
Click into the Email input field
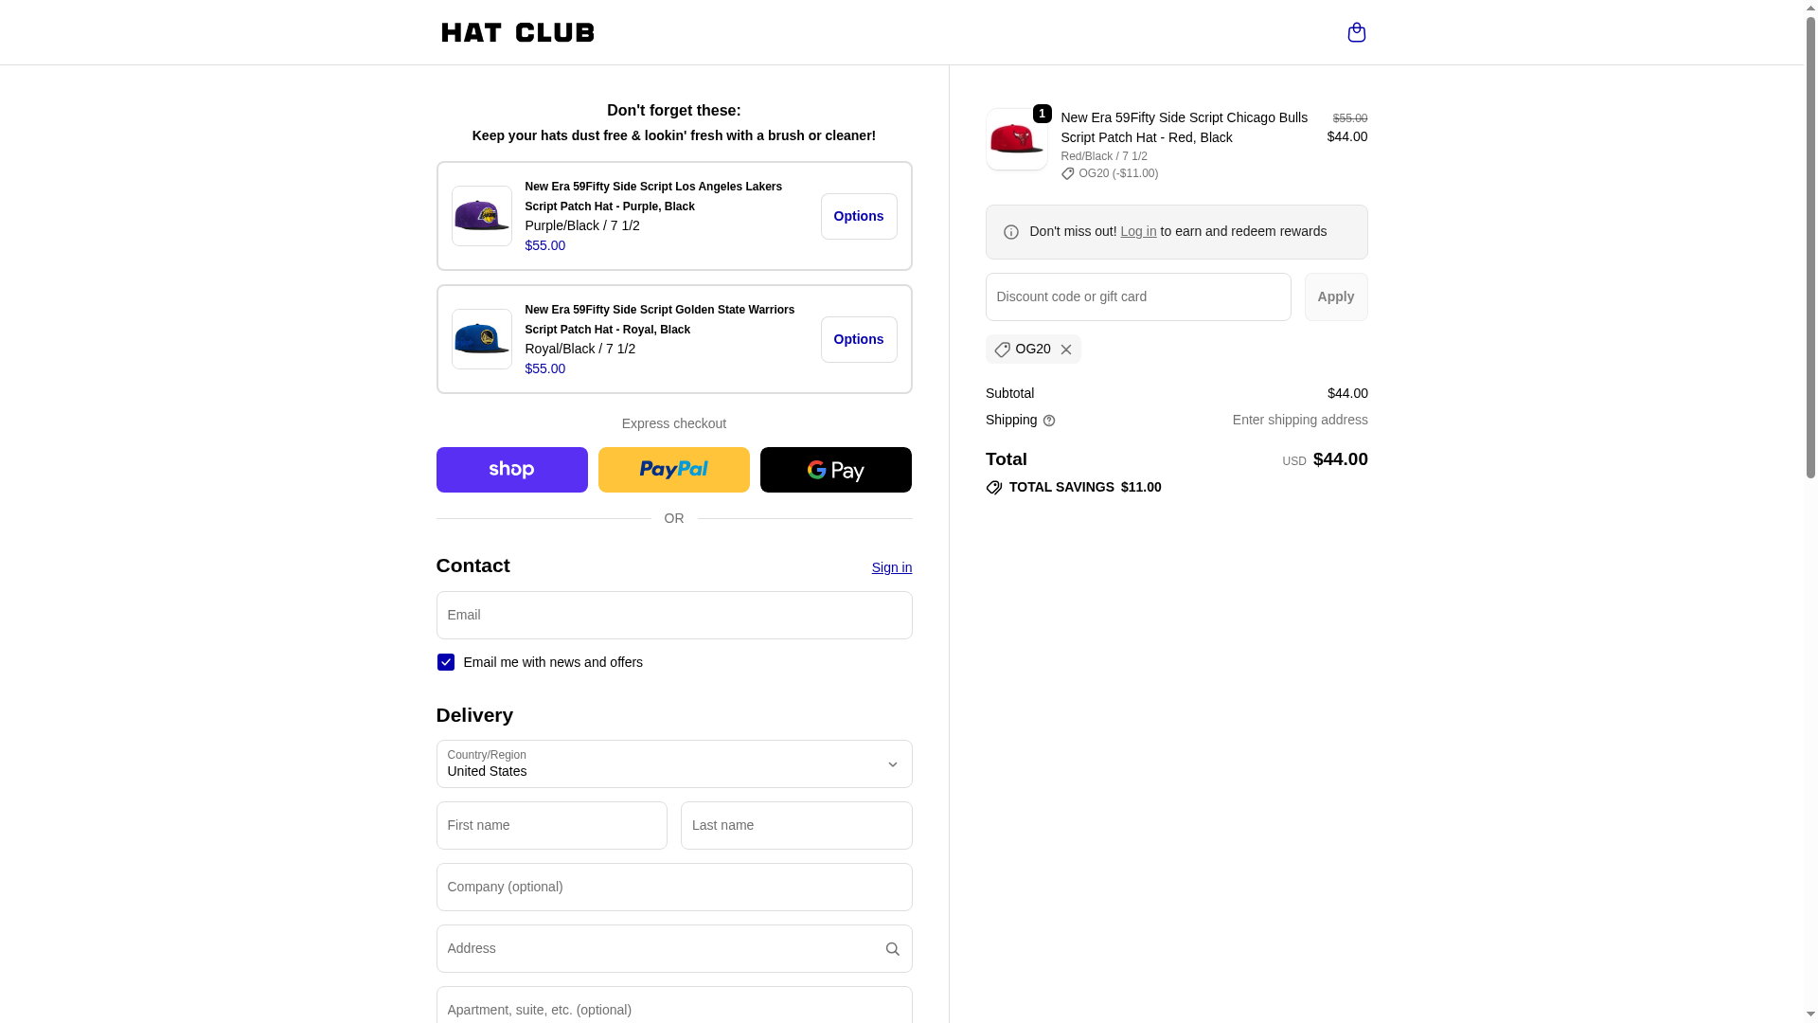pyautogui.click(x=673, y=616)
